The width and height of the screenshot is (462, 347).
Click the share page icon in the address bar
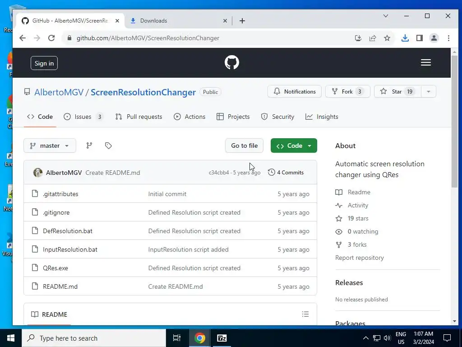372,38
